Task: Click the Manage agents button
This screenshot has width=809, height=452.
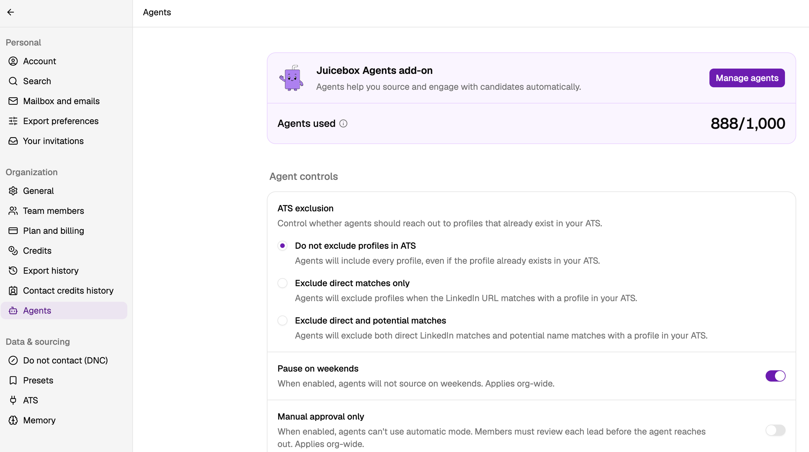Action: coord(747,78)
